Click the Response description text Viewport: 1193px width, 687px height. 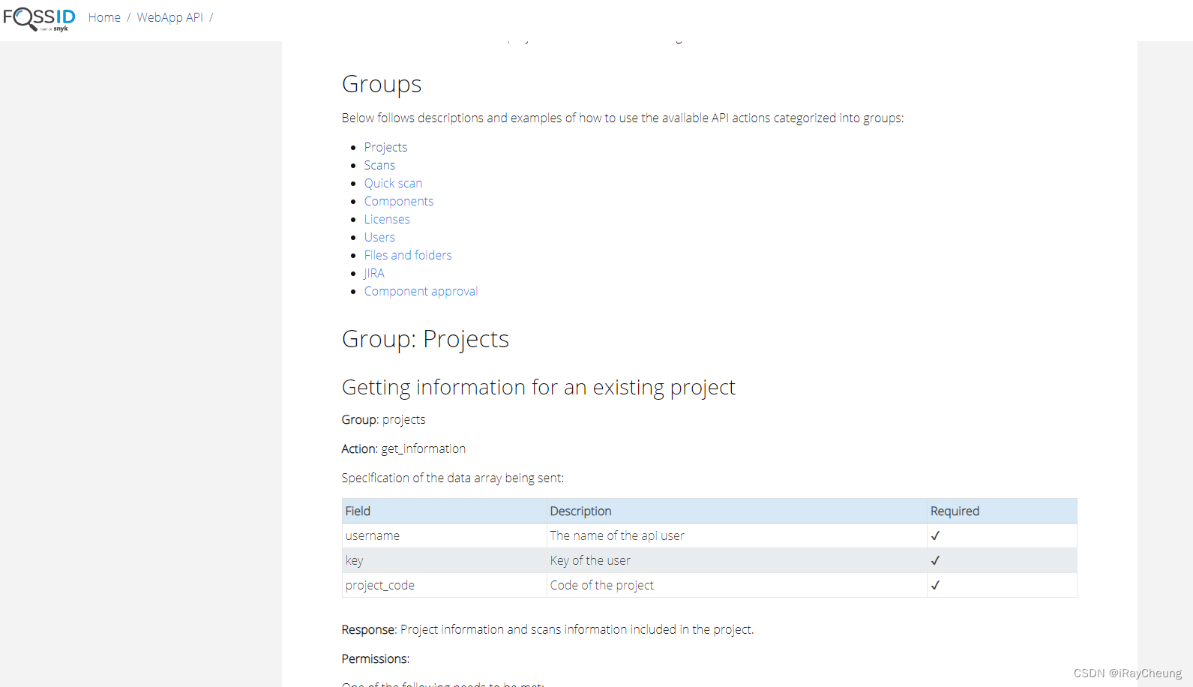point(547,629)
